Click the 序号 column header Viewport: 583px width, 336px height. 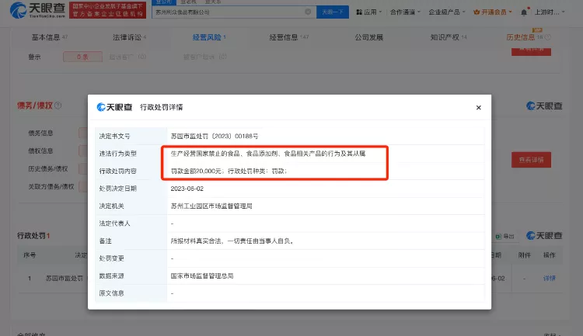point(30,255)
